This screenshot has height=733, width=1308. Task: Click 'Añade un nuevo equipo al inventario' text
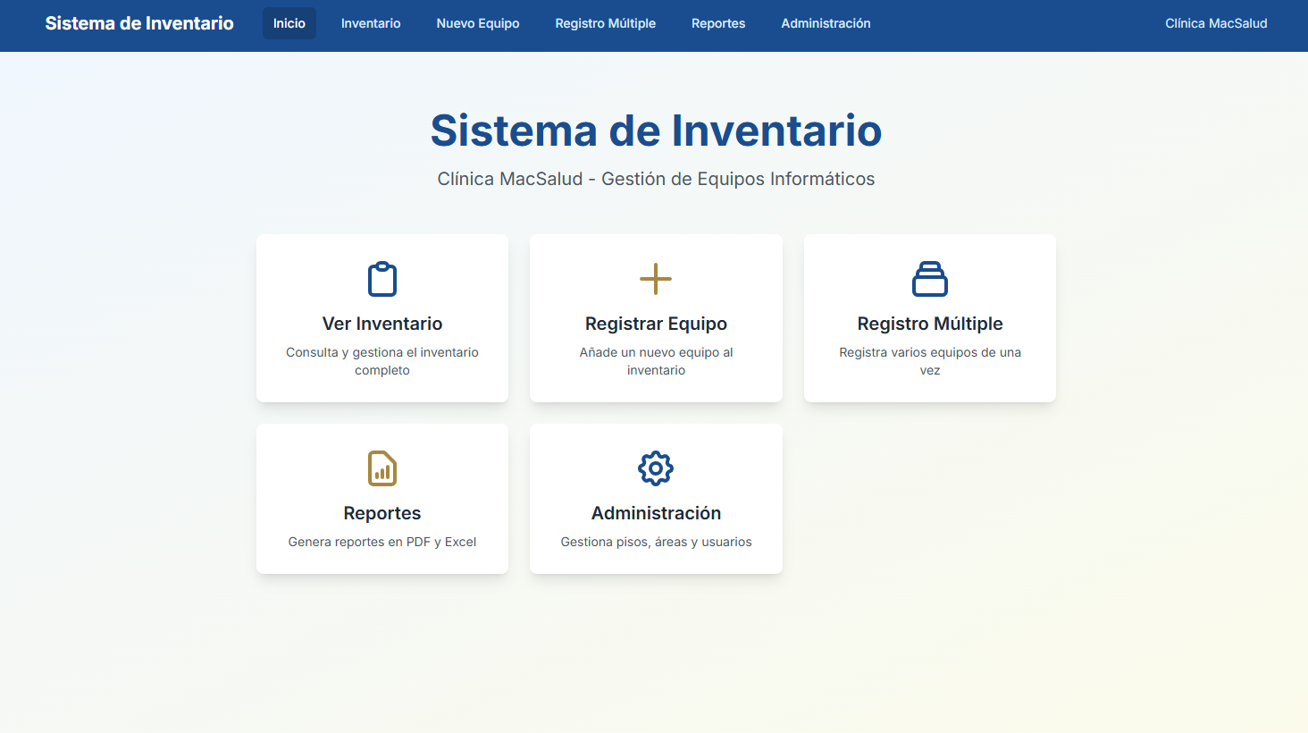[x=656, y=361]
